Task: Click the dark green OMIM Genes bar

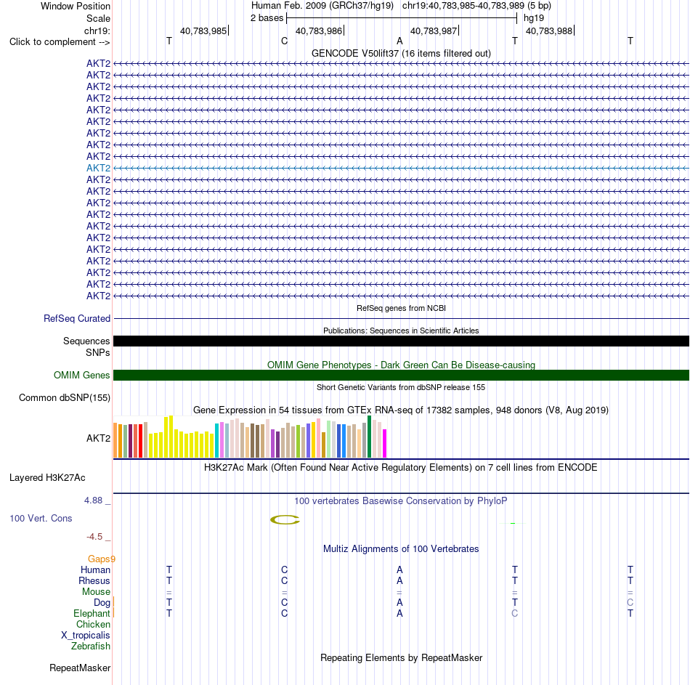Action: [x=401, y=375]
